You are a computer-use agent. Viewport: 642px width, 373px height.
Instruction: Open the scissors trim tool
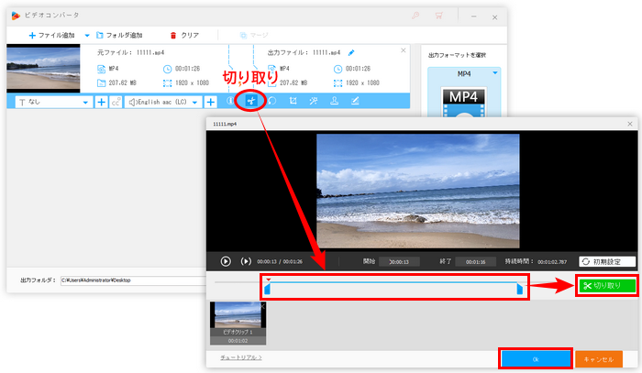point(251,101)
